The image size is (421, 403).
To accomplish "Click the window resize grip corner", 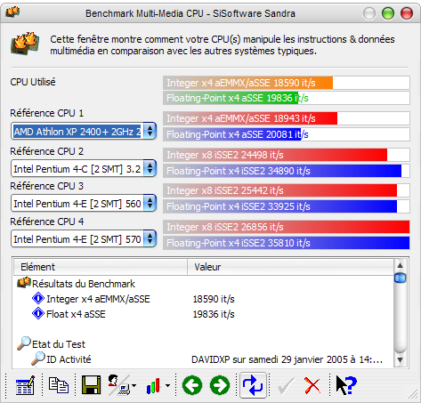I will 413,394.
